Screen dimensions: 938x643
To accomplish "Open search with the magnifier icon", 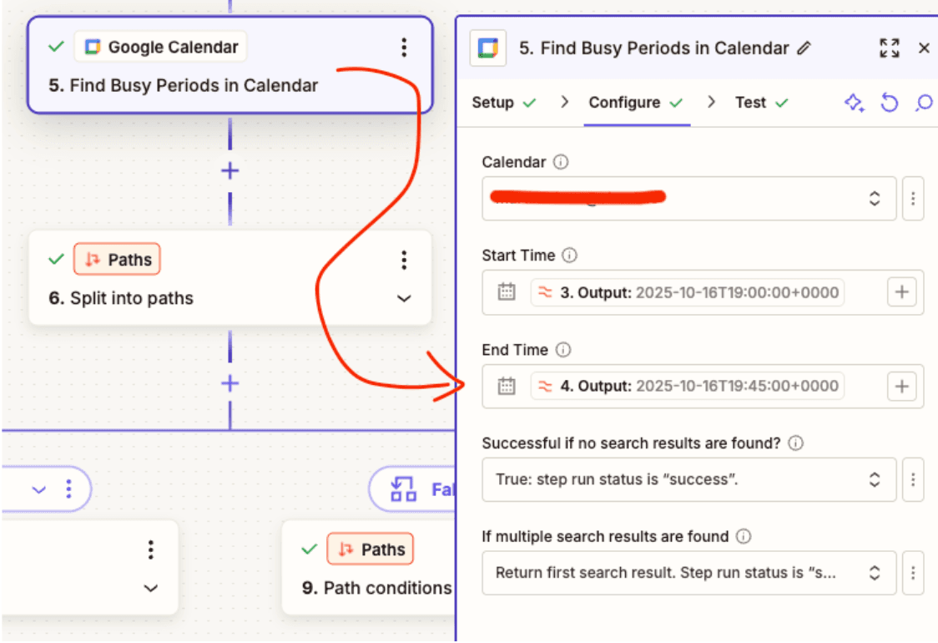I will [923, 102].
